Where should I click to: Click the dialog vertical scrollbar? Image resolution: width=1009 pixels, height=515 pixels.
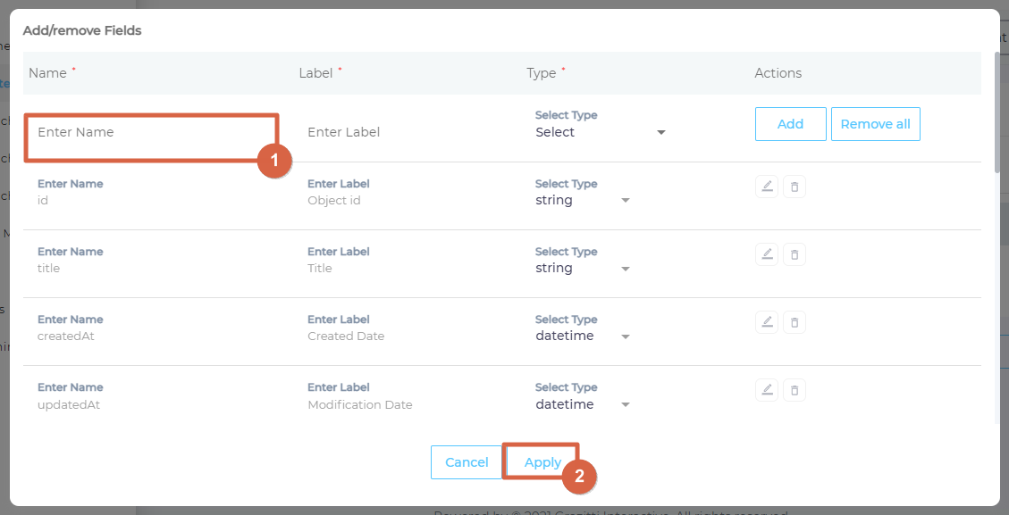click(x=996, y=112)
